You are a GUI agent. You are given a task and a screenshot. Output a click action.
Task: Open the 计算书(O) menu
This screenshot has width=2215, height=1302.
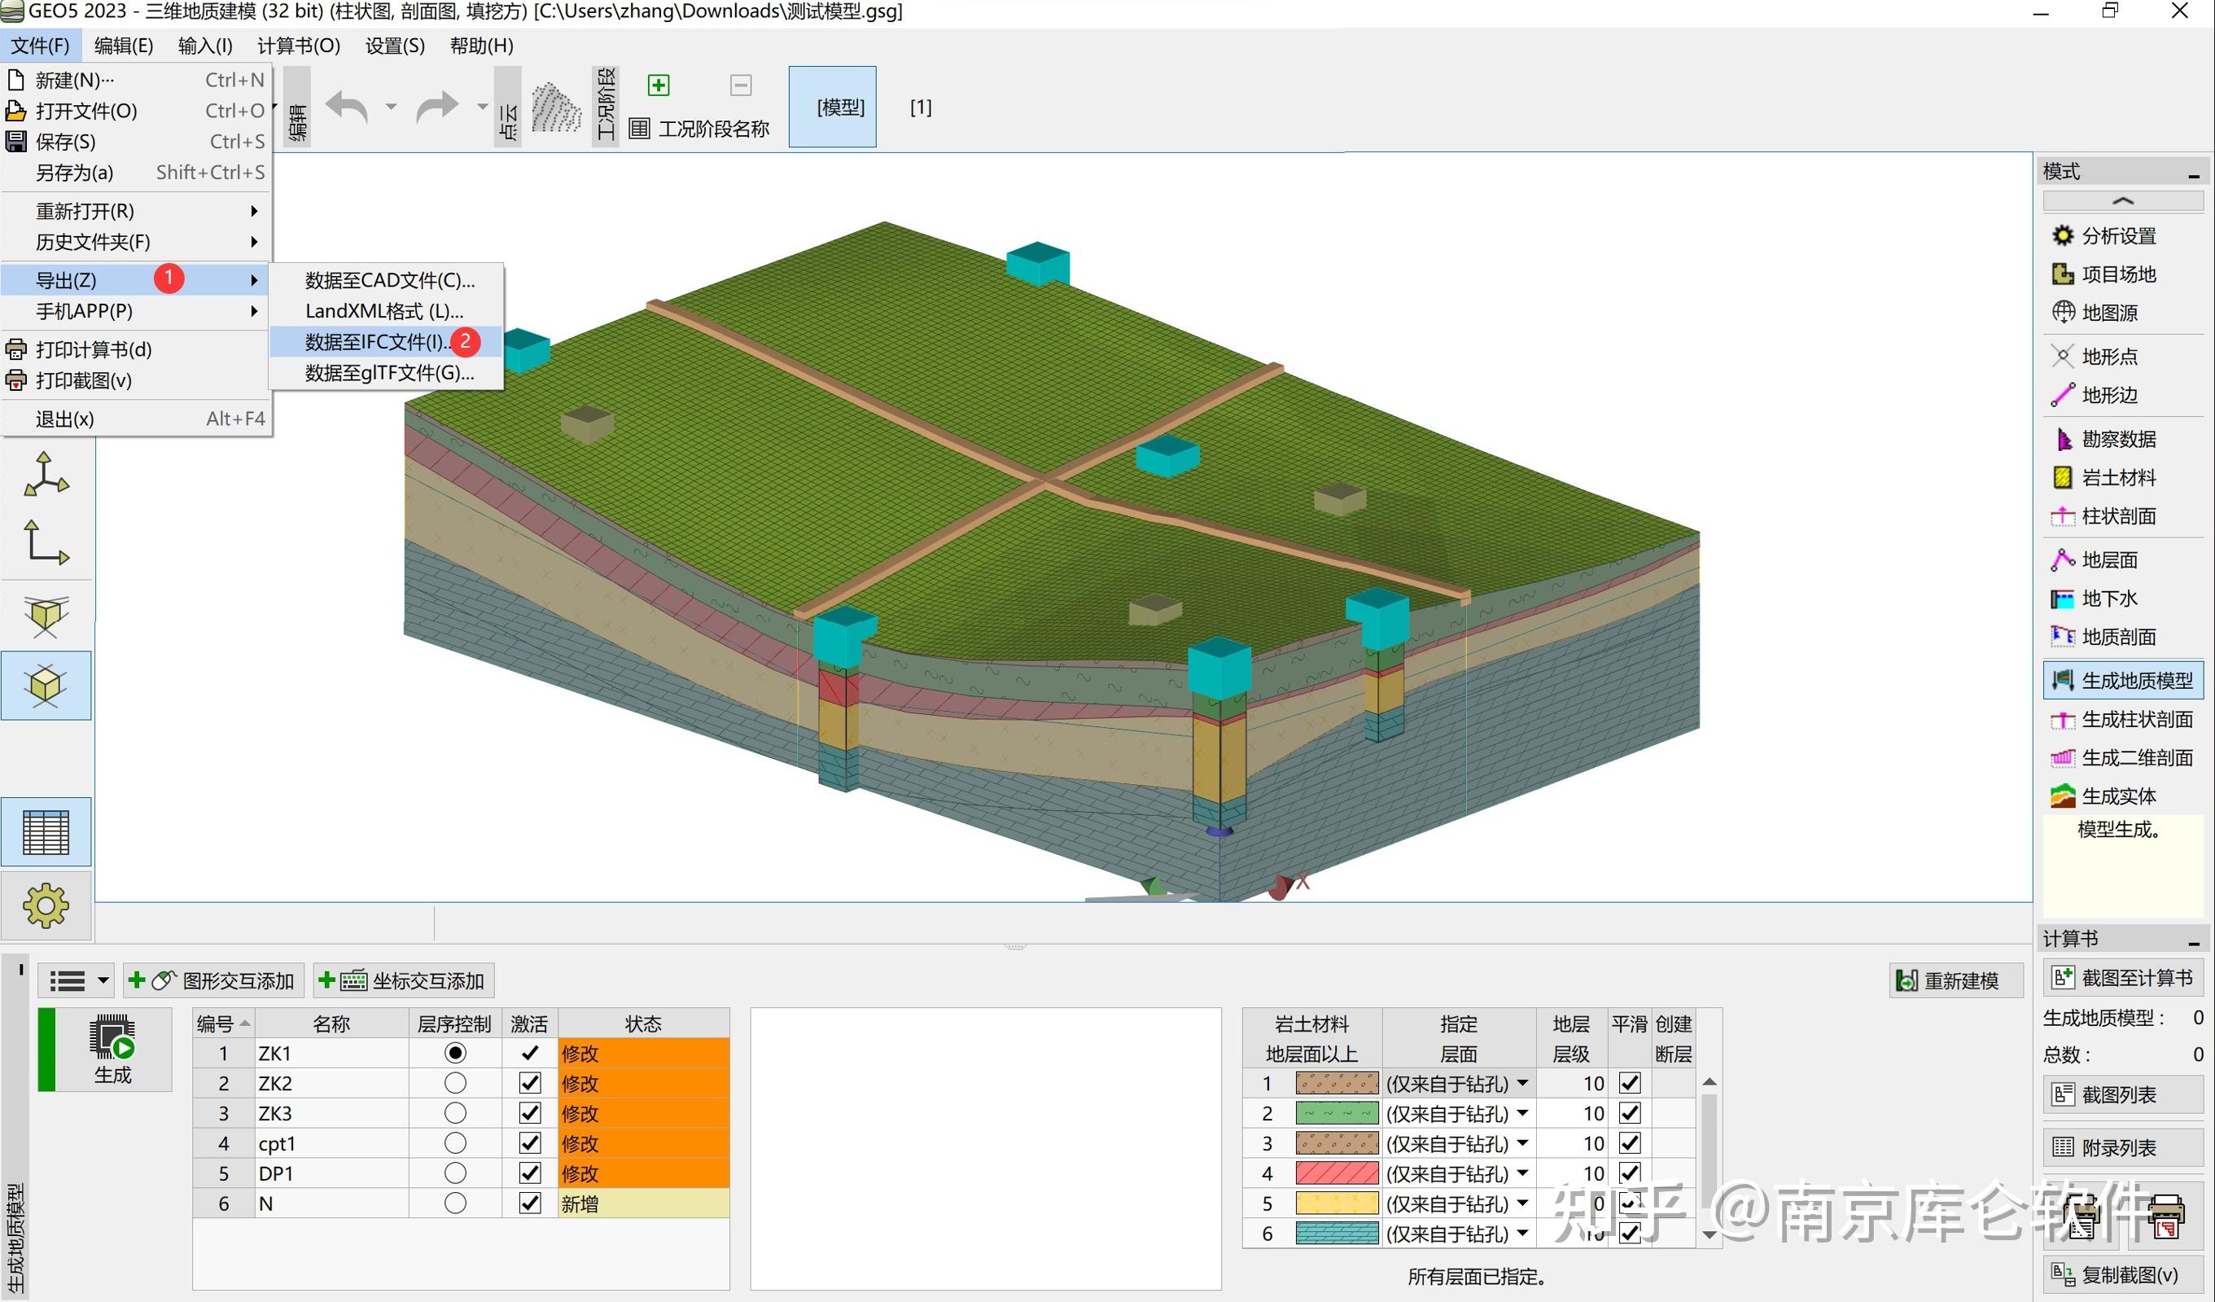[x=298, y=46]
